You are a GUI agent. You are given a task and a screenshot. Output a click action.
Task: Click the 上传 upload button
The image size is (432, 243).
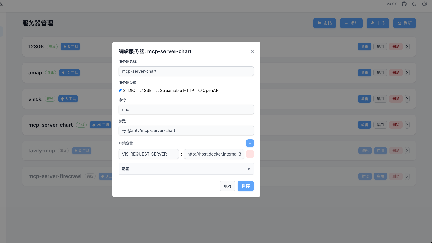pos(378,23)
